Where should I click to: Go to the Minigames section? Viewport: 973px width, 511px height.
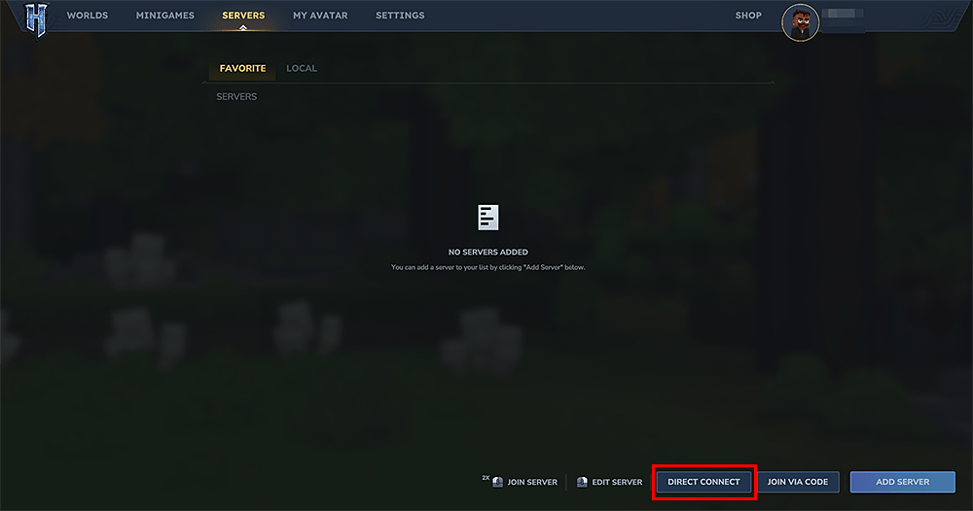(x=165, y=16)
